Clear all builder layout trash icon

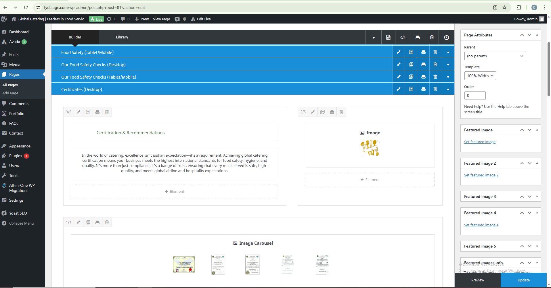click(x=432, y=38)
